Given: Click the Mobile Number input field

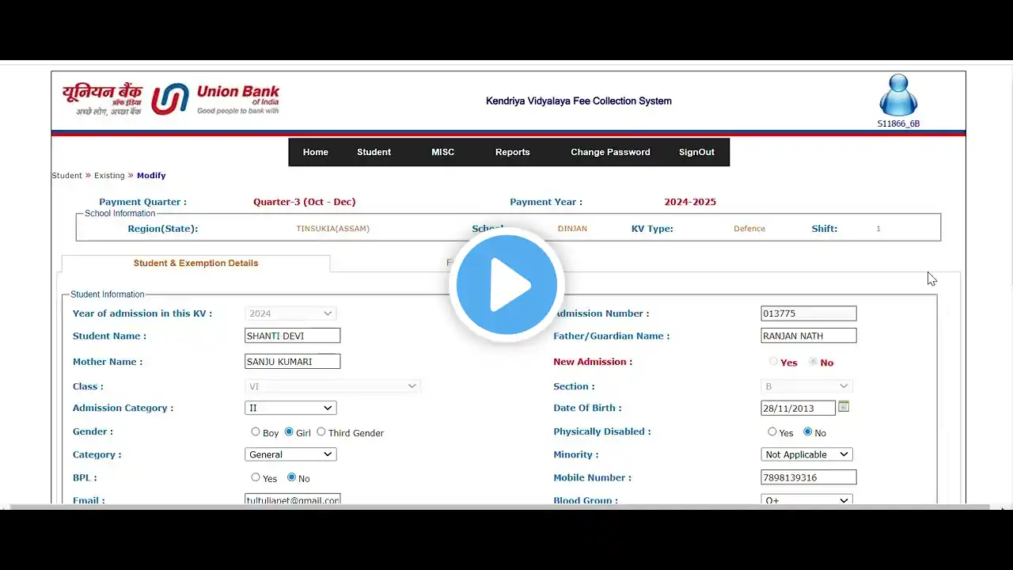Looking at the screenshot, I should [809, 477].
